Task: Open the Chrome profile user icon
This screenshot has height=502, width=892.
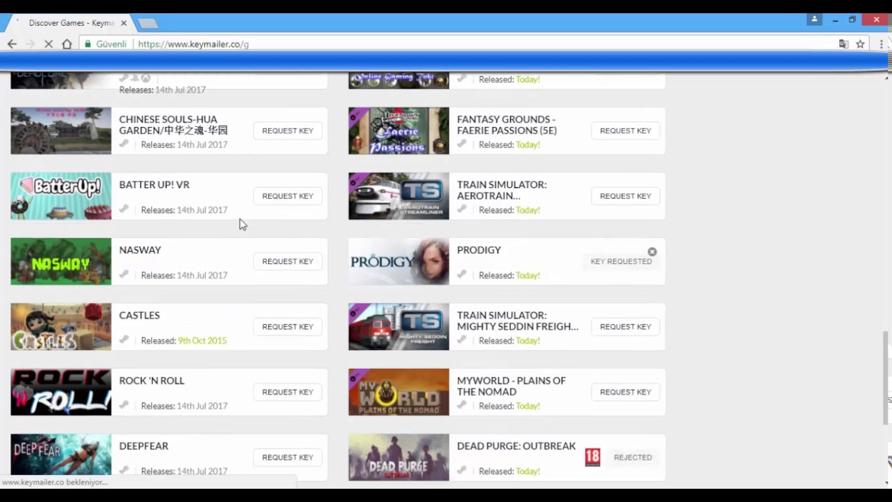Action: pos(814,20)
